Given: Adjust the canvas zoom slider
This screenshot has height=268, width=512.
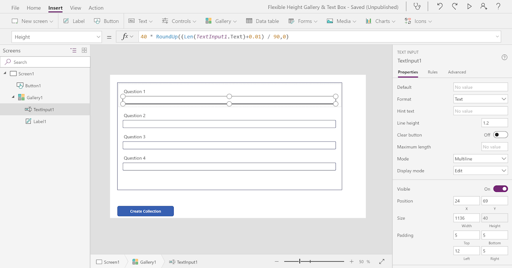Looking at the screenshot, I should [300, 261].
